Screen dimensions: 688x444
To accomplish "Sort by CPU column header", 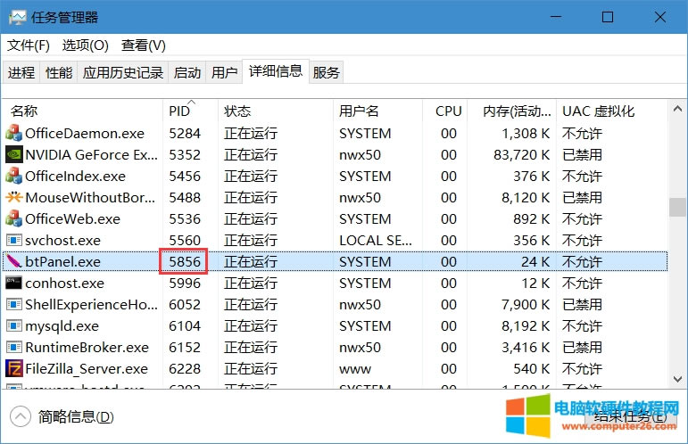I will point(448,111).
